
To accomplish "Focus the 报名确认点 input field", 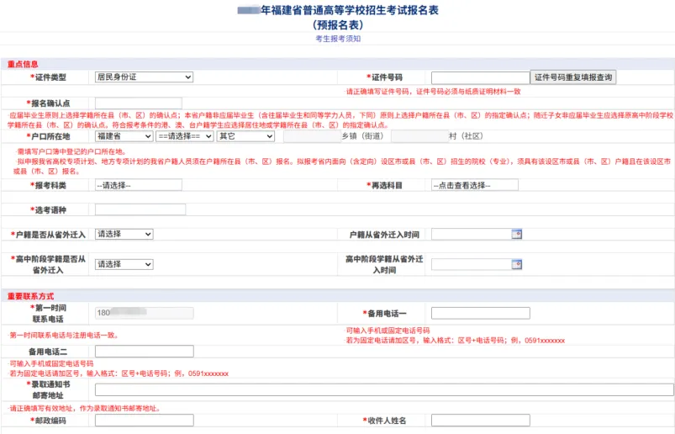I will coord(138,103).
